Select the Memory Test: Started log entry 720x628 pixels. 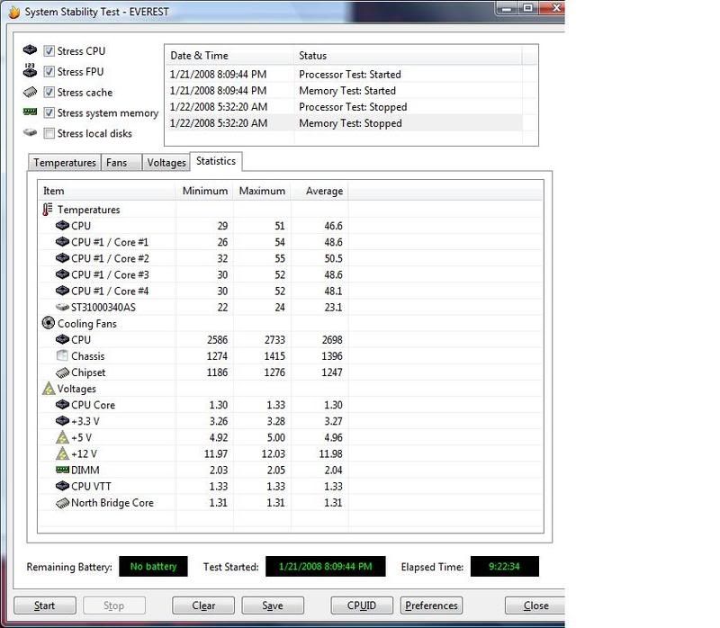(344, 91)
